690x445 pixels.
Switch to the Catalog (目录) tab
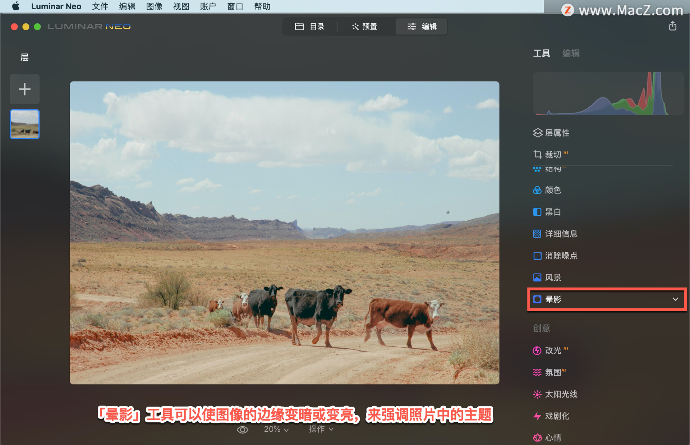coord(310,27)
